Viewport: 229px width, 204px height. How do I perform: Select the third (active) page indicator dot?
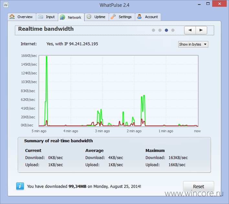click(x=166, y=30)
